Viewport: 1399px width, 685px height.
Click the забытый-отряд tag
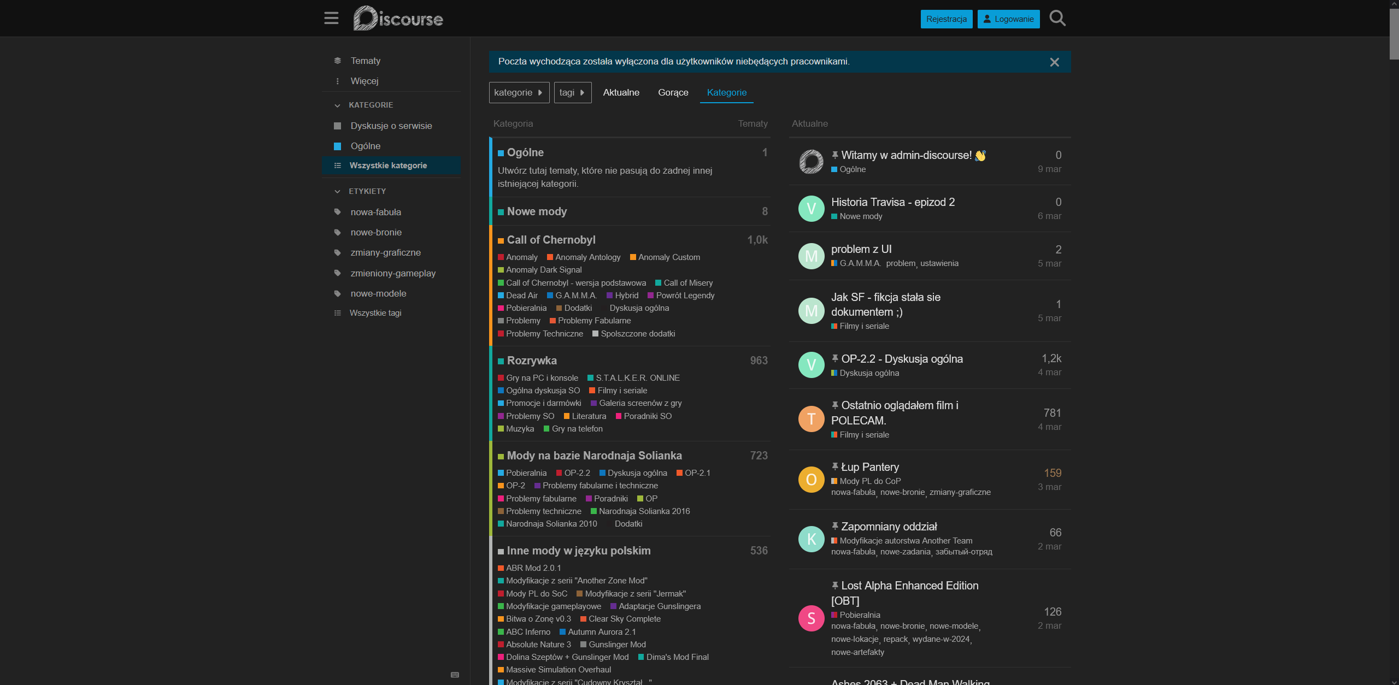[x=963, y=552]
